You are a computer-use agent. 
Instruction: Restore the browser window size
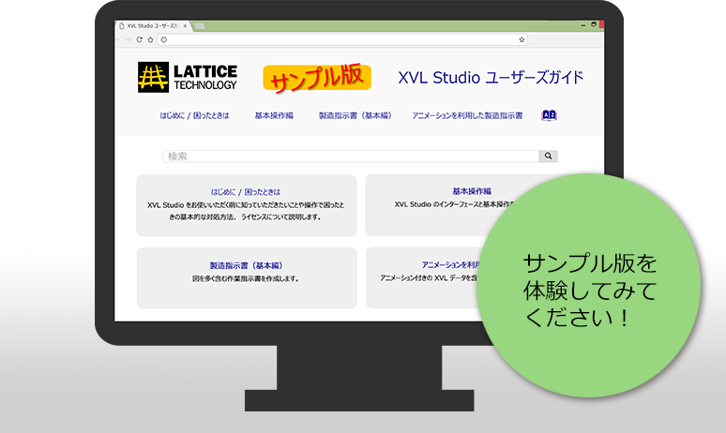pyautogui.click(x=594, y=24)
